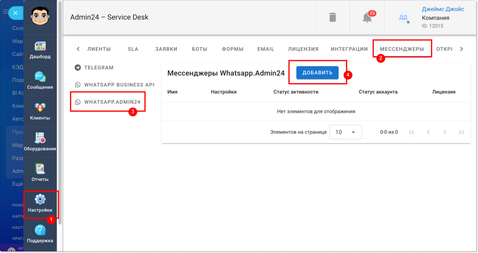Viewport: 478px width, 253px height.
Task: Switch to the ИНТЕГРАЦИИ tab
Action: (x=350, y=49)
